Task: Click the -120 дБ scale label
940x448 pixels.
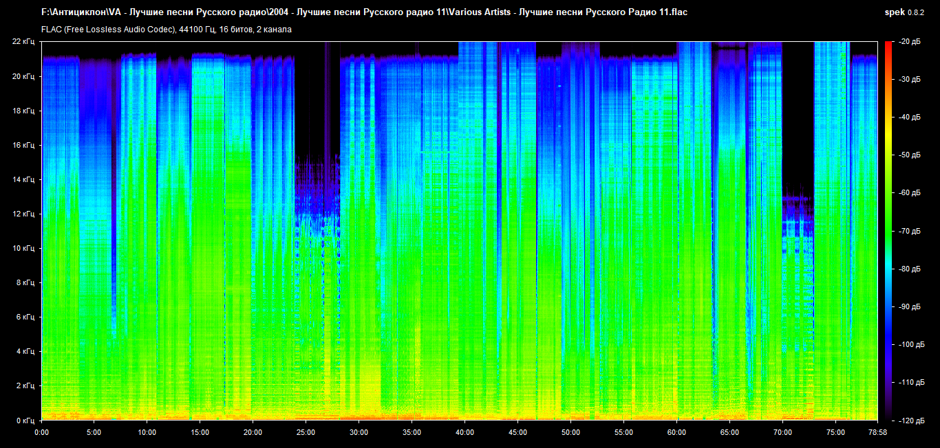Action: (910, 420)
